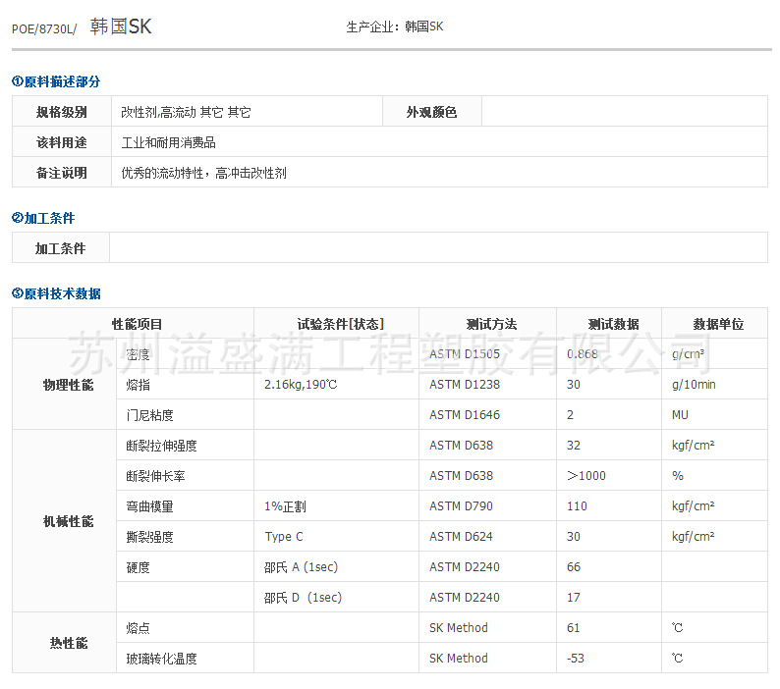Viewport: 780px width, 689px height.
Task: Click the % unit cell
Action: 714,476
